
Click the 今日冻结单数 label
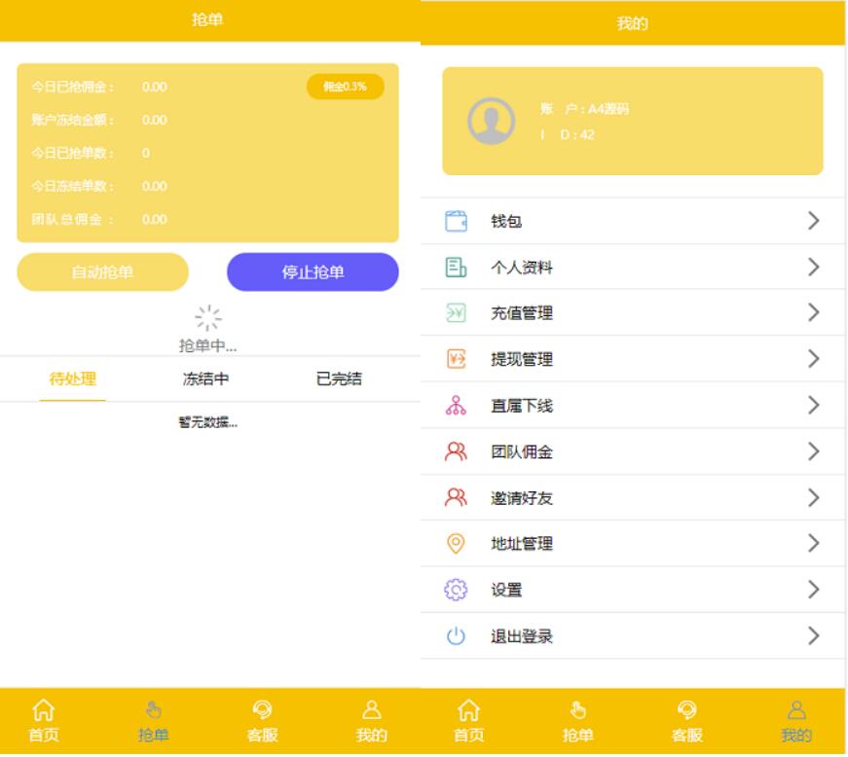pos(72,186)
